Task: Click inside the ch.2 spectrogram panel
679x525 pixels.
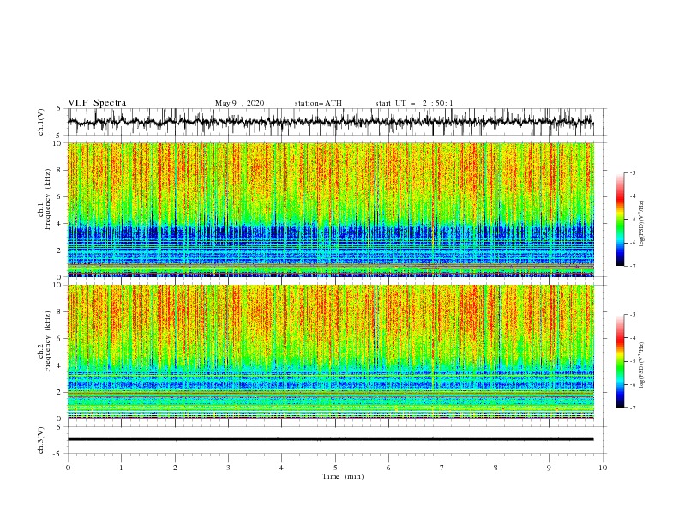Action: click(331, 352)
